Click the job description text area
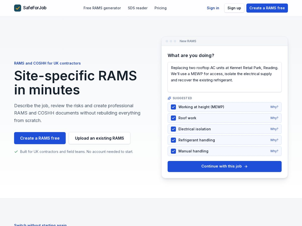The image size is (302, 226). pos(224,77)
